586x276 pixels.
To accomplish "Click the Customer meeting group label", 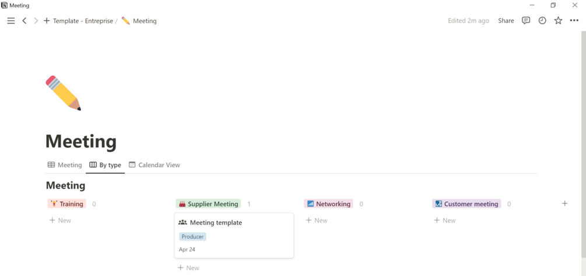I will click(x=466, y=204).
